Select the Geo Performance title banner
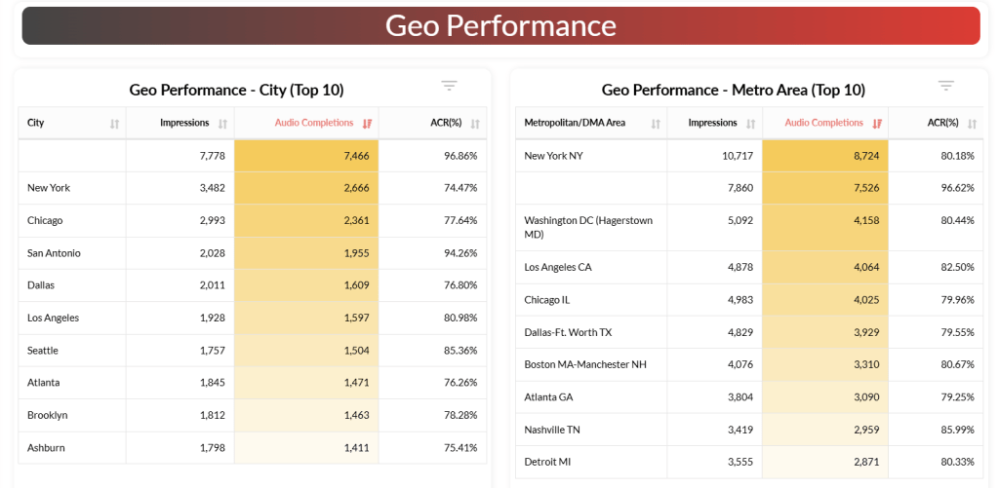999x488 pixels. pyautogui.click(x=500, y=25)
